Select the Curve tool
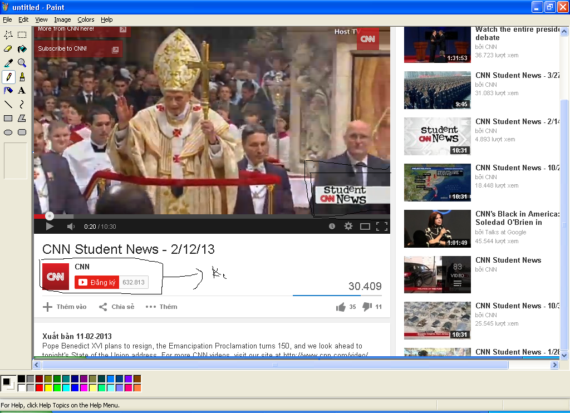Screen dimensions: 570x413 pyautogui.click(x=22, y=104)
